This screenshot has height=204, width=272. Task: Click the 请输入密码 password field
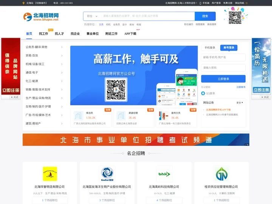(x=223, y=68)
